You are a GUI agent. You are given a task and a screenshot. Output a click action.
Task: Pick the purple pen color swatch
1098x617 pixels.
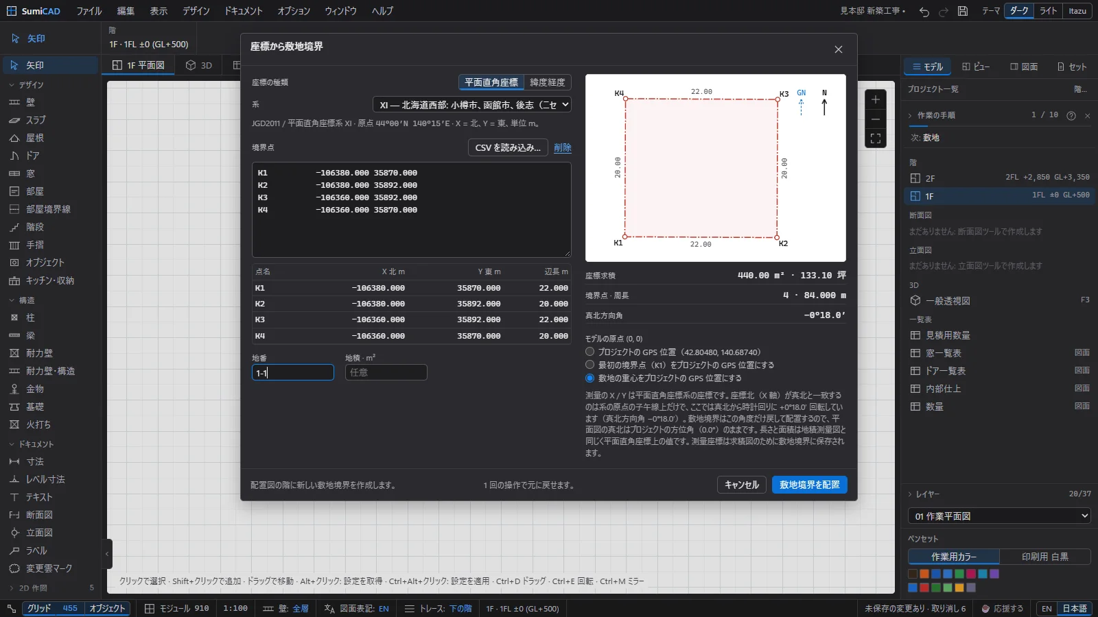point(994,574)
